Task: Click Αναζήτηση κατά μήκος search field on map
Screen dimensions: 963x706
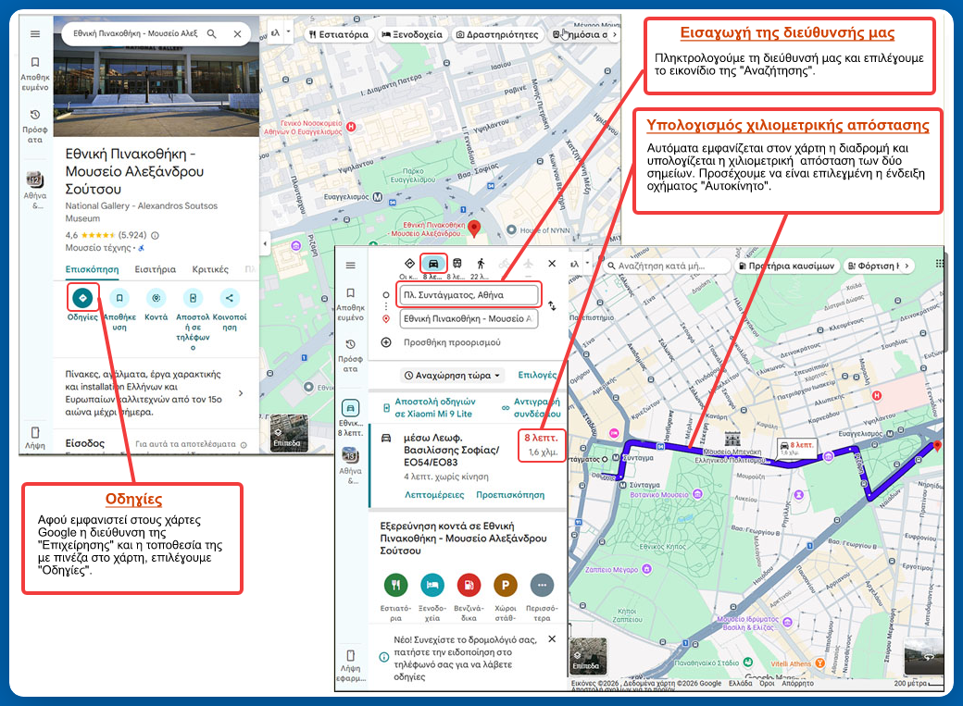Action: coord(667,266)
